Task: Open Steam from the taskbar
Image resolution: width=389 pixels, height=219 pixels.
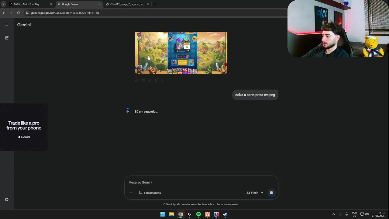Action: 225,214
